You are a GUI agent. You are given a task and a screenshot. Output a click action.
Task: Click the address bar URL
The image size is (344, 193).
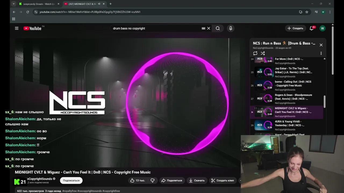pyautogui.click(x=90, y=12)
